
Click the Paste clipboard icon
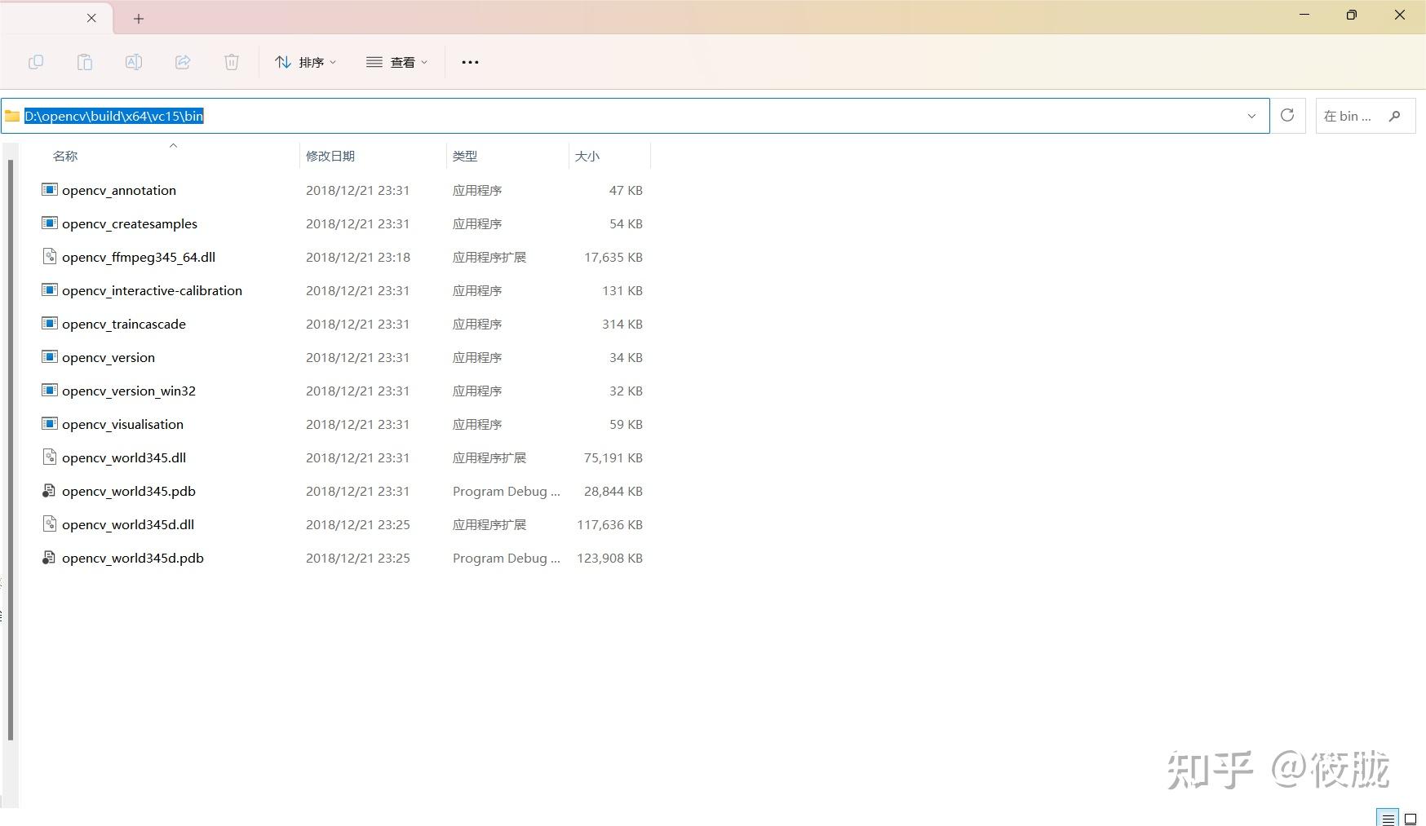pyautogui.click(x=85, y=62)
